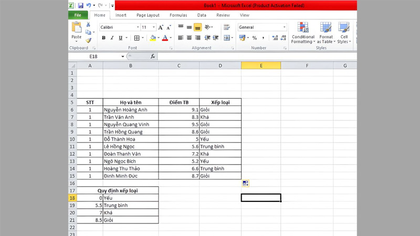Apply Accounting Number Format icon
Image resolution: width=420 pixels, height=236 pixels.
[242, 38]
